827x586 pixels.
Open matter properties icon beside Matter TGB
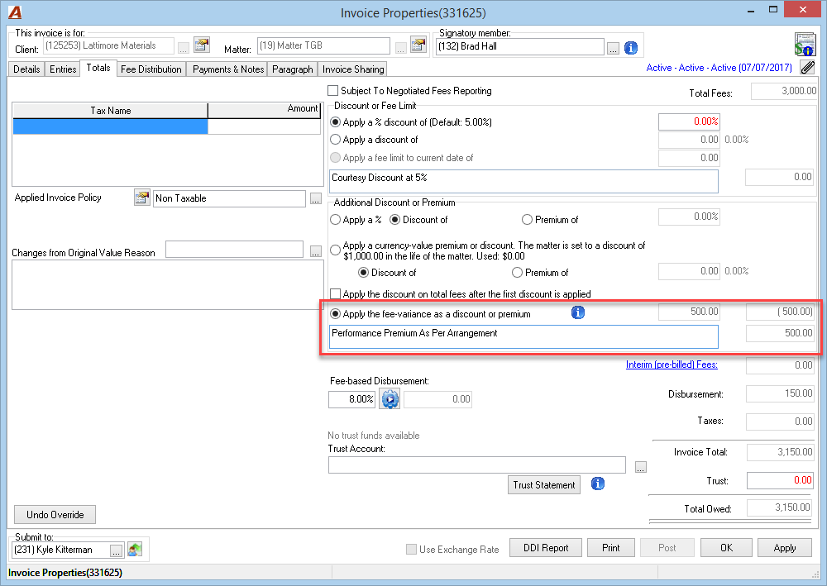[x=418, y=45]
